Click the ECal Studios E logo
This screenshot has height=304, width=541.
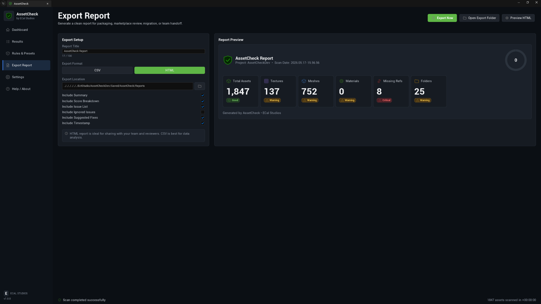[6, 293]
